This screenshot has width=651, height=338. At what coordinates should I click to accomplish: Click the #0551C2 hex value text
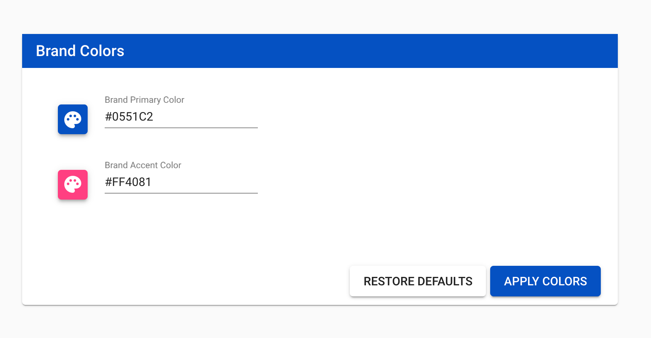pyautogui.click(x=129, y=117)
